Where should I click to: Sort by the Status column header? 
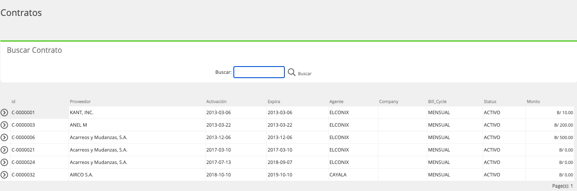[x=490, y=102]
